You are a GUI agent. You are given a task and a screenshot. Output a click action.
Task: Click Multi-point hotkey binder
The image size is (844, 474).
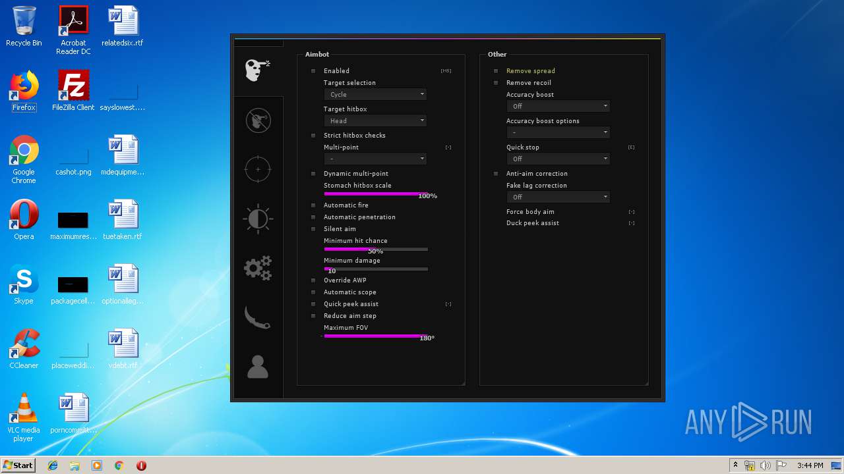(448, 147)
